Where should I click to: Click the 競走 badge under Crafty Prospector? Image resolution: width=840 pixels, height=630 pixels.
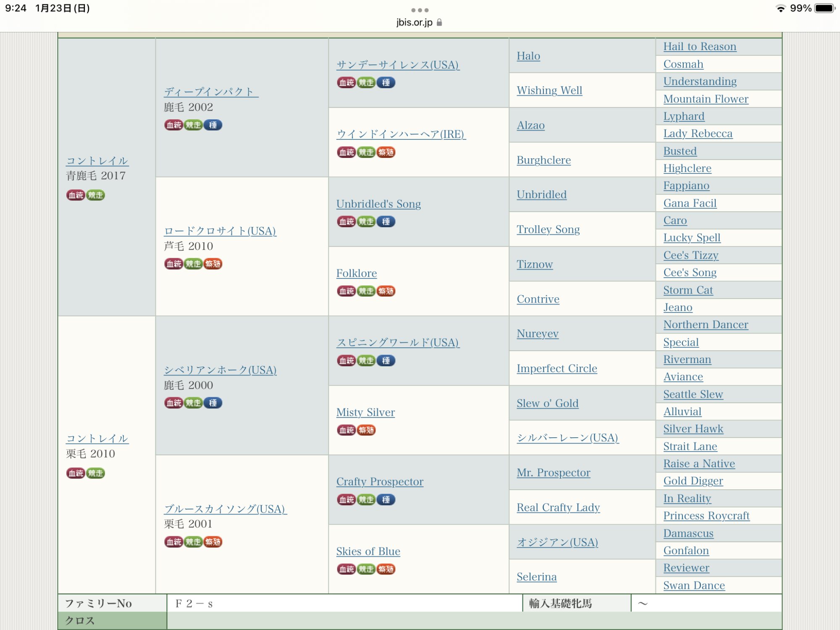click(366, 500)
